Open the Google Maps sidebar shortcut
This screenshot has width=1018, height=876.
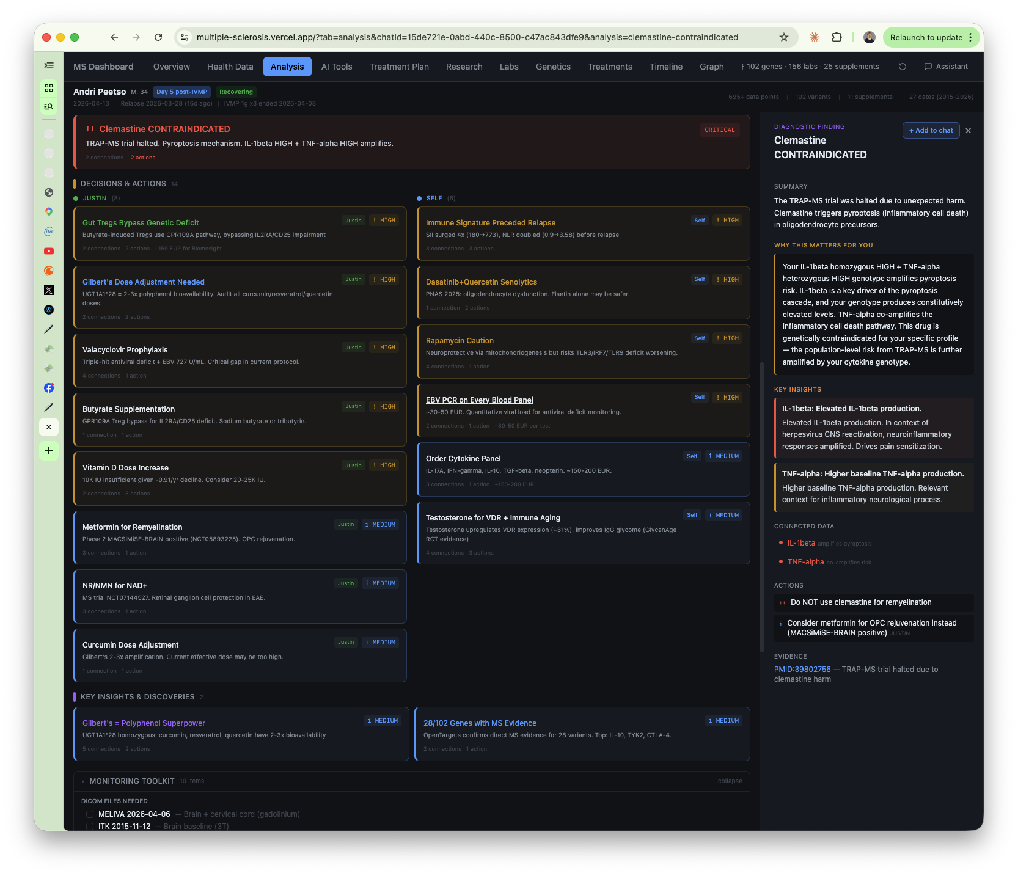pyautogui.click(x=49, y=212)
